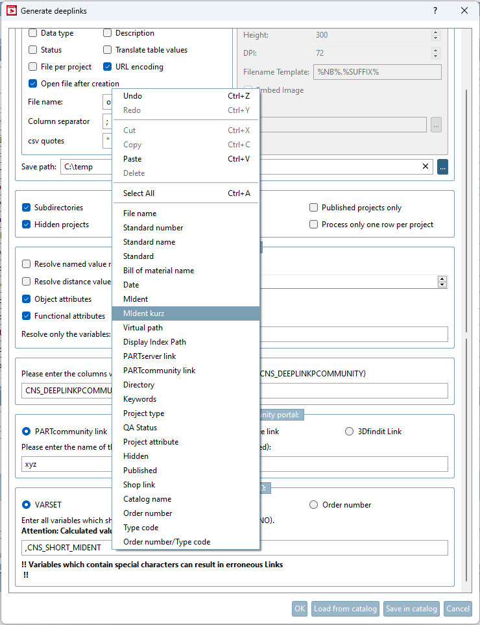
Task: Click the Cancel button
Action: pyautogui.click(x=458, y=609)
